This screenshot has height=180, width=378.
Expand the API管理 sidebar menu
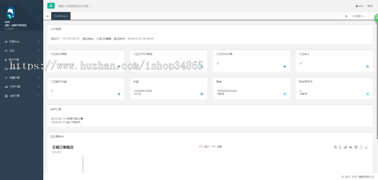click(x=22, y=96)
